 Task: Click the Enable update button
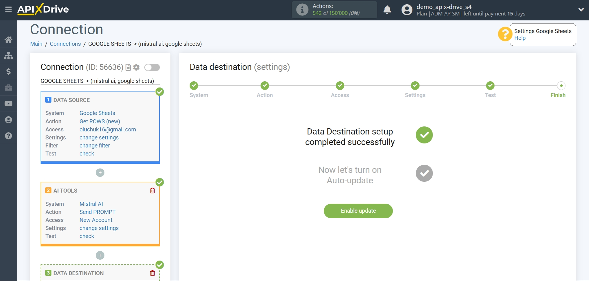pyautogui.click(x=358, y=211)
